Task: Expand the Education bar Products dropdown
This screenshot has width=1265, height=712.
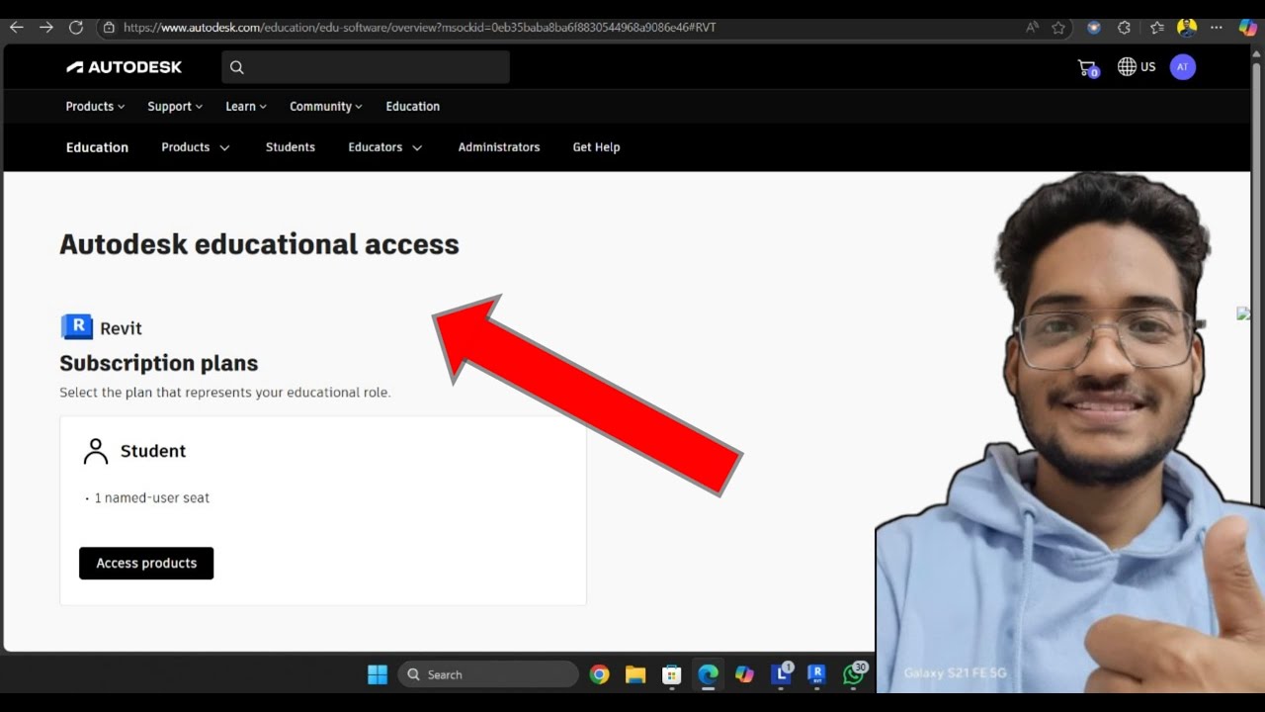Action: click(196, 147)
